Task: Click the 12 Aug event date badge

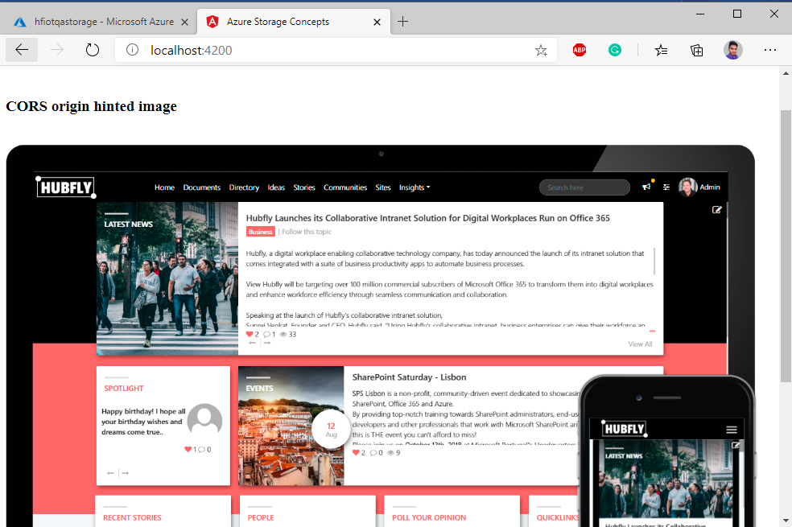Action: pos(332,429)
